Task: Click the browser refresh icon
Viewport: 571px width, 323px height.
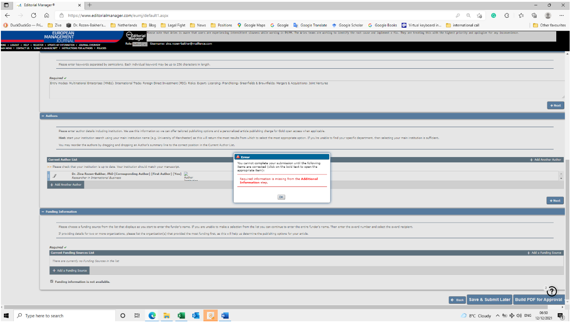Action: [33, 15]
